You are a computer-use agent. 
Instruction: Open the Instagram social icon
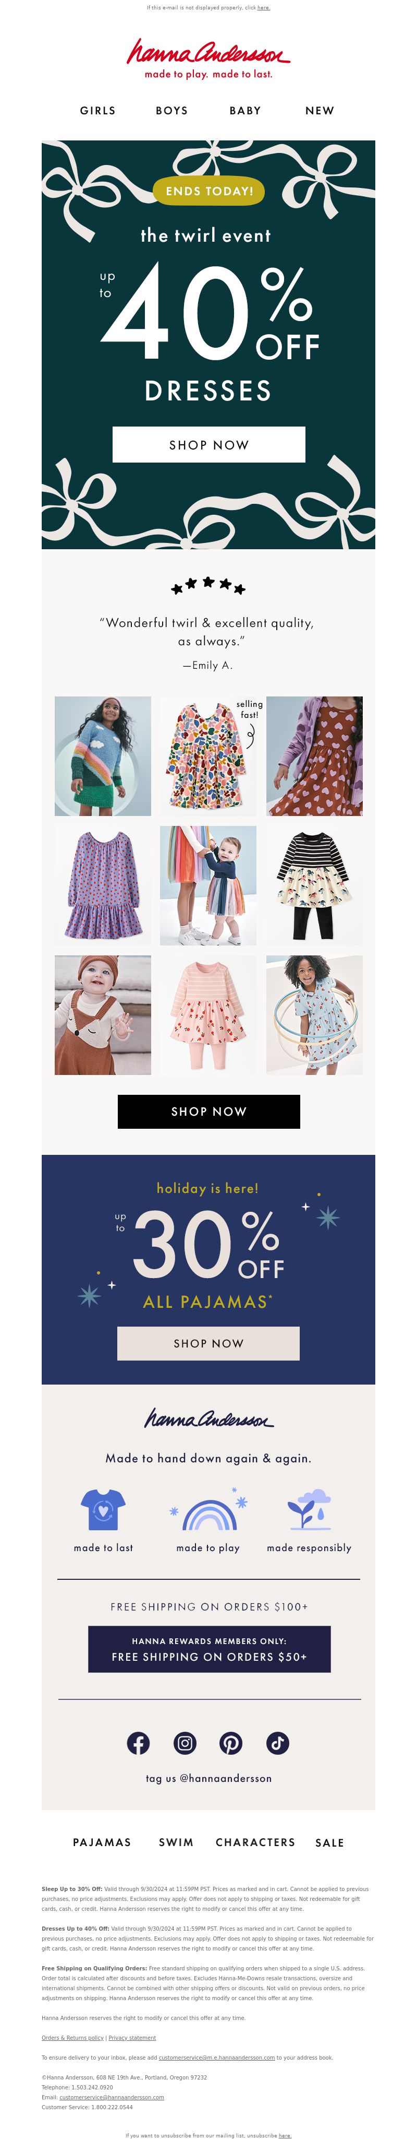[185, 1743]
